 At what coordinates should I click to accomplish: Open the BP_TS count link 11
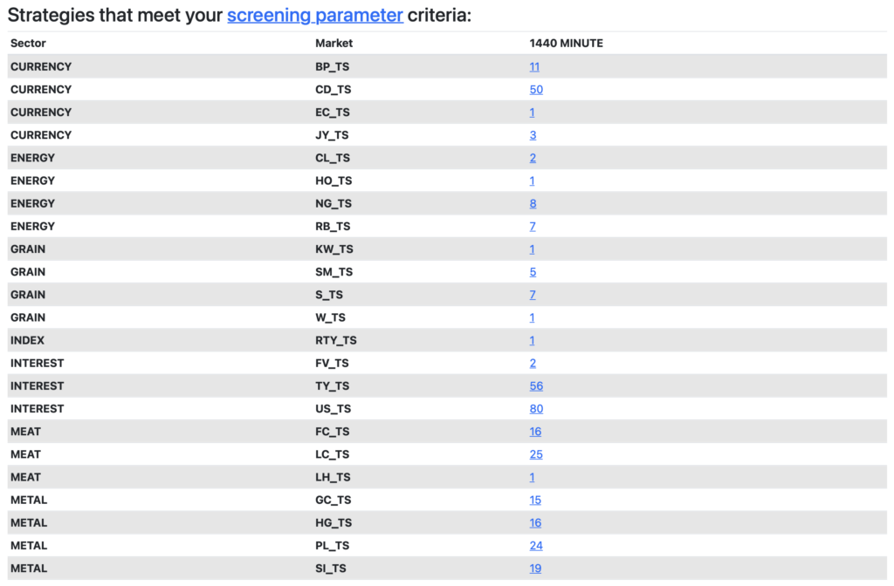(x=534, y=66)
